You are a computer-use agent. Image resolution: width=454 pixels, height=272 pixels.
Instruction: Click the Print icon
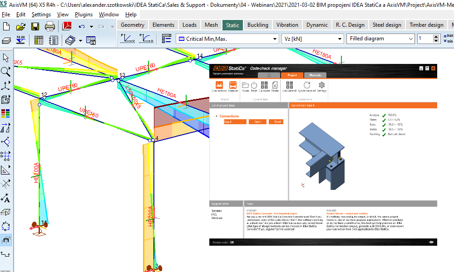click(50, 26)
